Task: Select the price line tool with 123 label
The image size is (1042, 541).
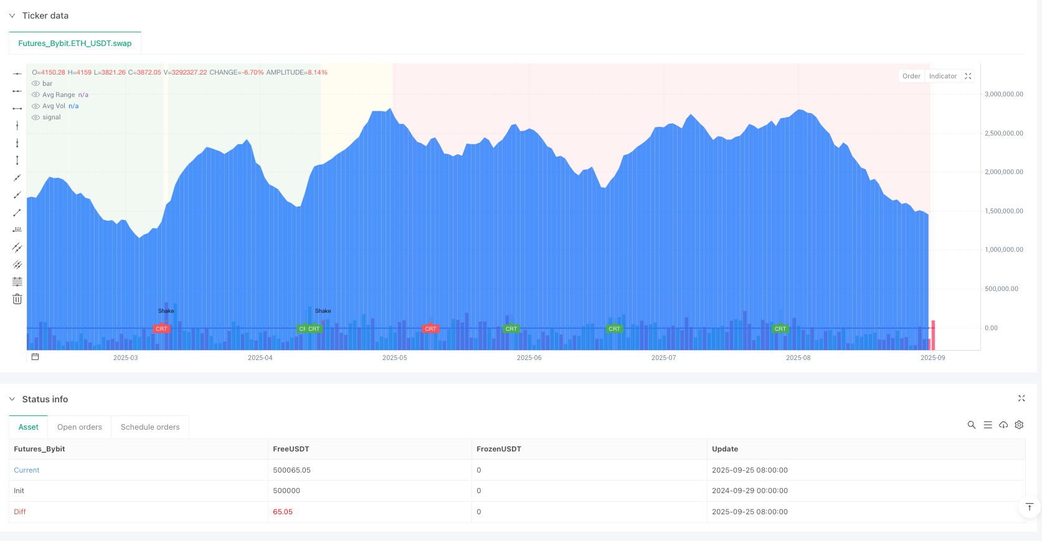Action: tap(17, 230)
